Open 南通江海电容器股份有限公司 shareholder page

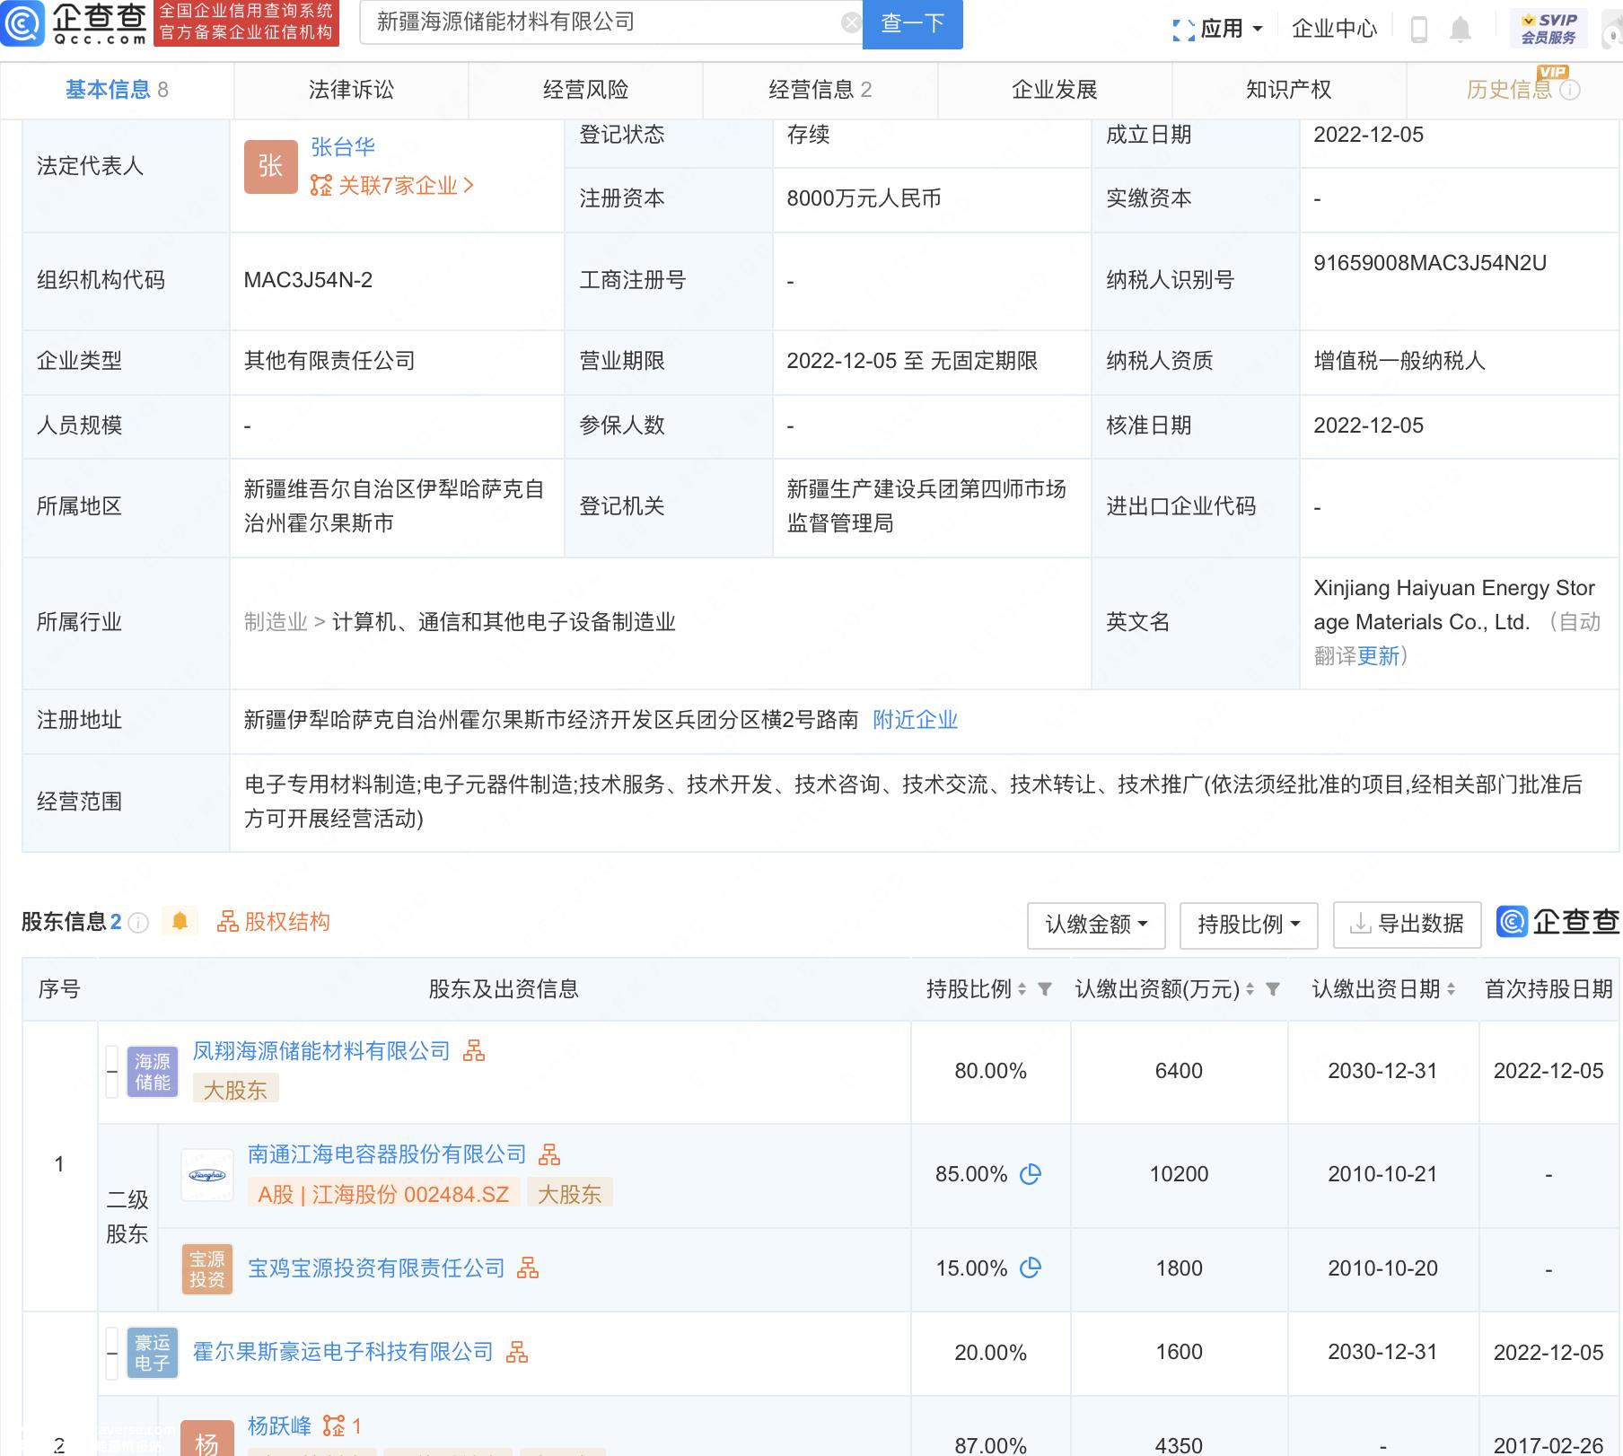[x=387, y=1154]
